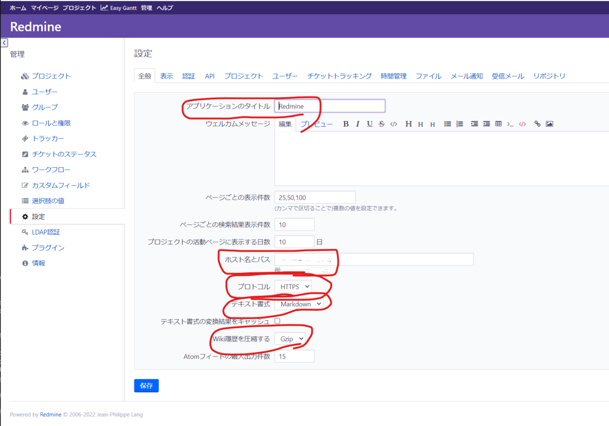
Task: Apply italic formatting in welcome message toolbar
Action: pos(358,124)
